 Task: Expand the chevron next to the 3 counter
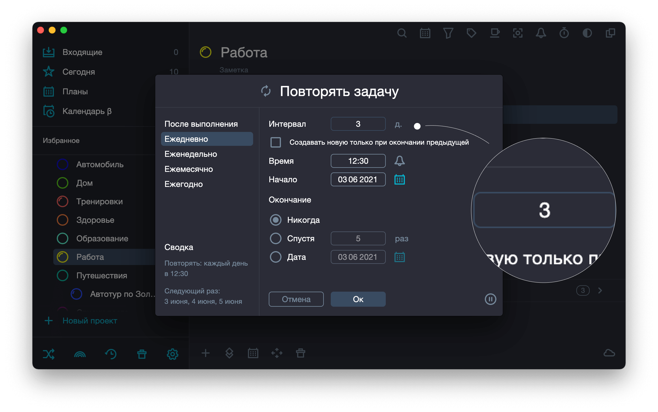click(600, 290)
